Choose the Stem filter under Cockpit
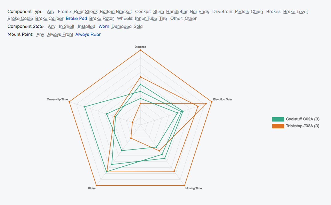 coord(158,12)
